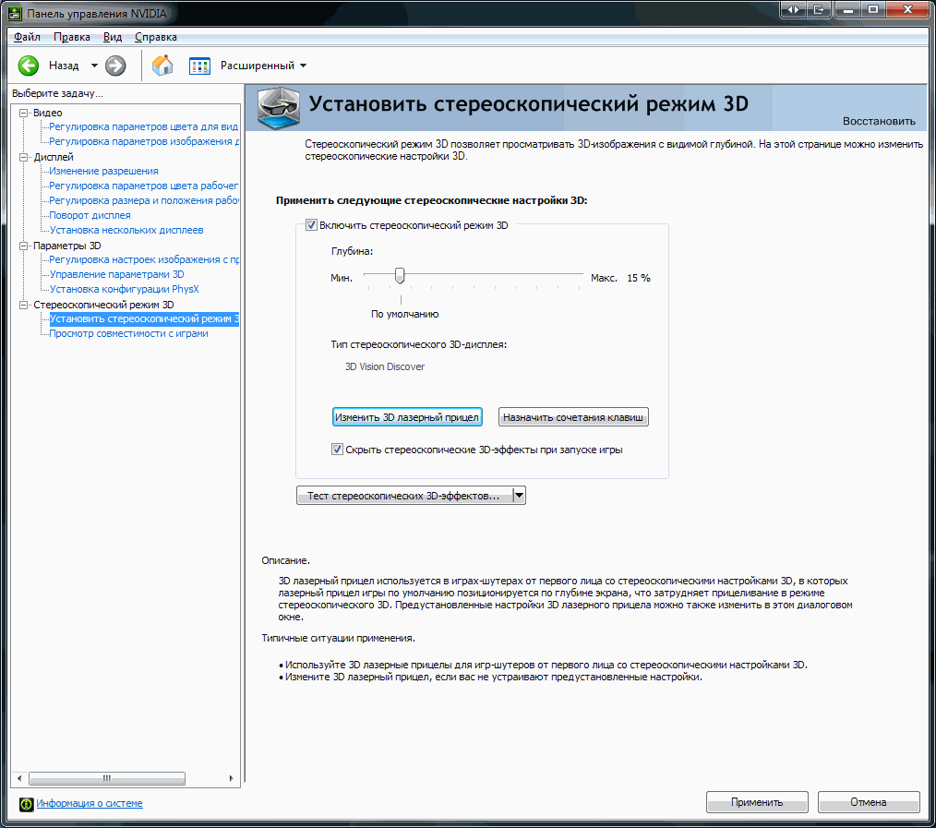The image size is (936, 828).
Task: Collapse the 'Параметры 3D' tree node
Action: tap(24, 246)
